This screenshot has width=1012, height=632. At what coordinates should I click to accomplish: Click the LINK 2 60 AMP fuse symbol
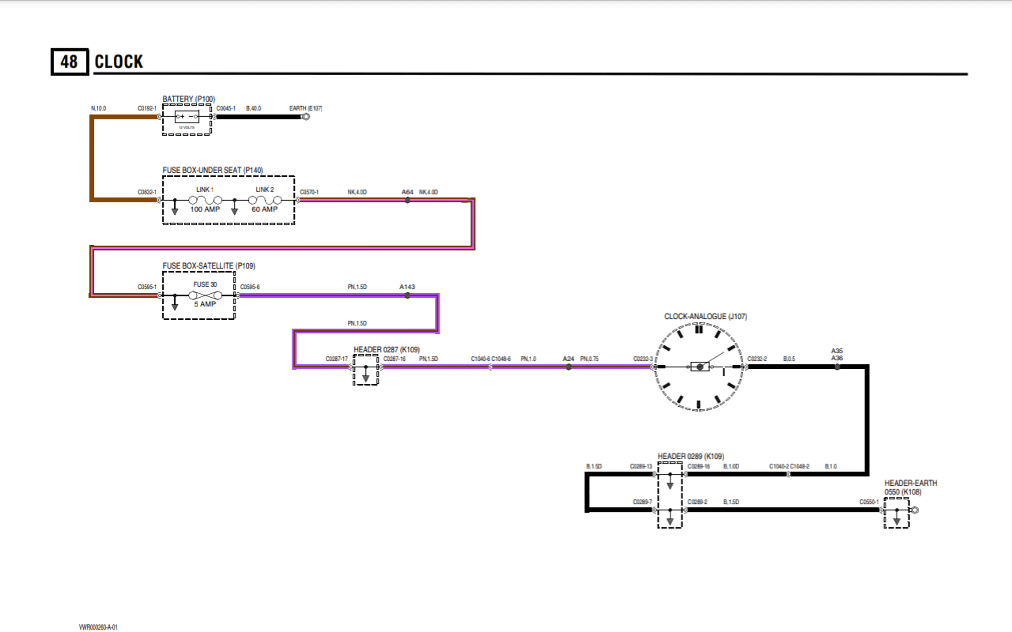click(264, 201)
